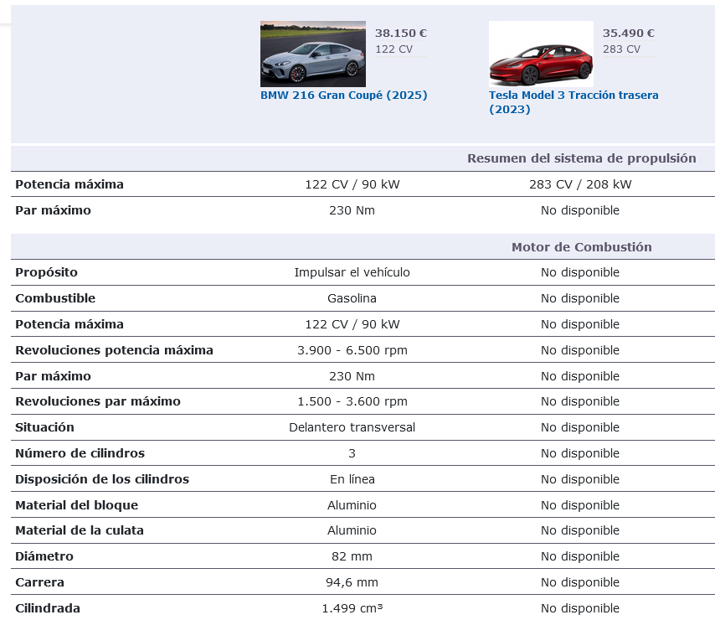Click the Material del bloque row label
715x620 pixels.
(x=77, y=505)
